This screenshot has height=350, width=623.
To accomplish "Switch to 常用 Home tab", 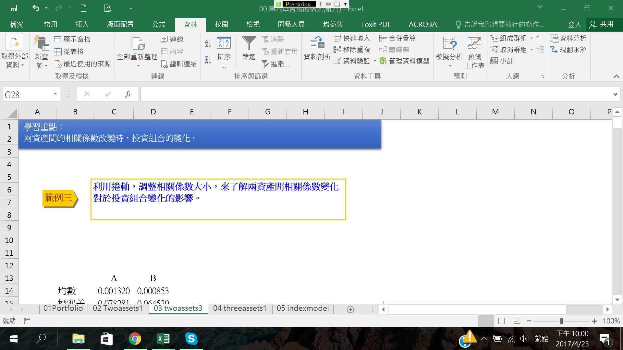I will point(51,24).
